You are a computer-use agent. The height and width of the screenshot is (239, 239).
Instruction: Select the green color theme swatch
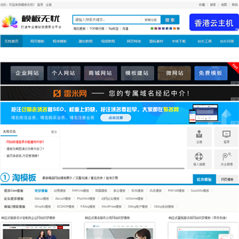pyautogui.click(x=152, y=29)
